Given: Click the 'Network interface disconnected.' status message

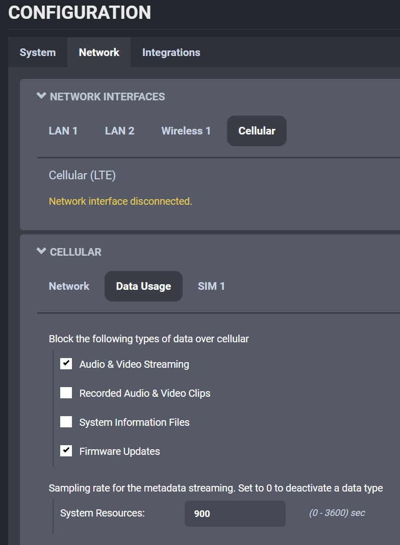Looking at the screenshot, I should click(120, 201).
